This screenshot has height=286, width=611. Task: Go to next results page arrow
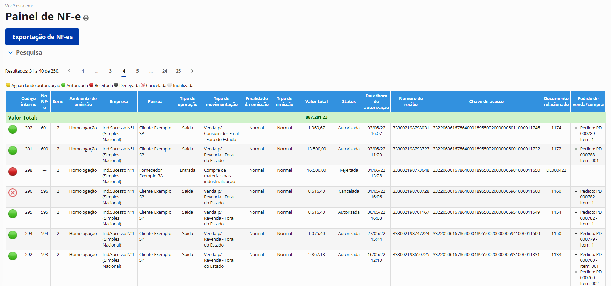192,71
